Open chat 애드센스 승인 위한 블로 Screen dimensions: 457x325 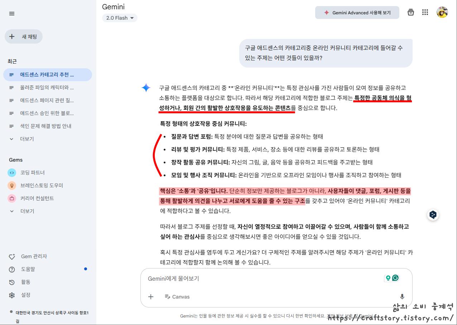click(48, 113)
